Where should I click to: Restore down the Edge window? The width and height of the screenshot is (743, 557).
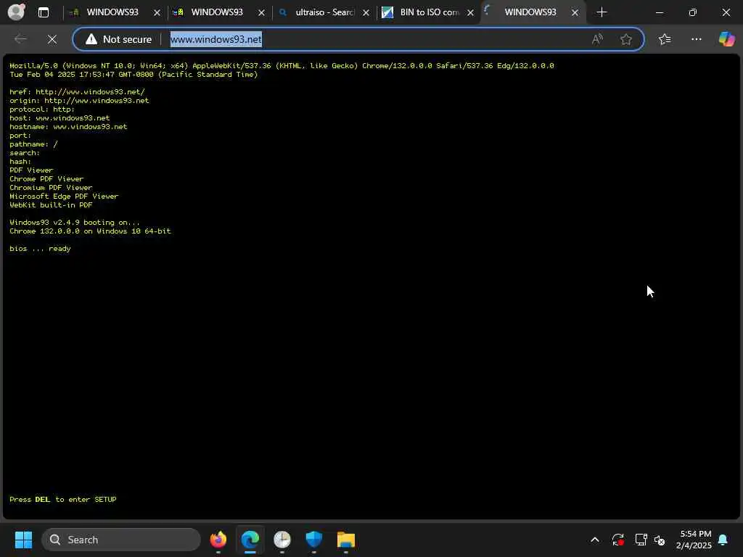click(693, 12)
